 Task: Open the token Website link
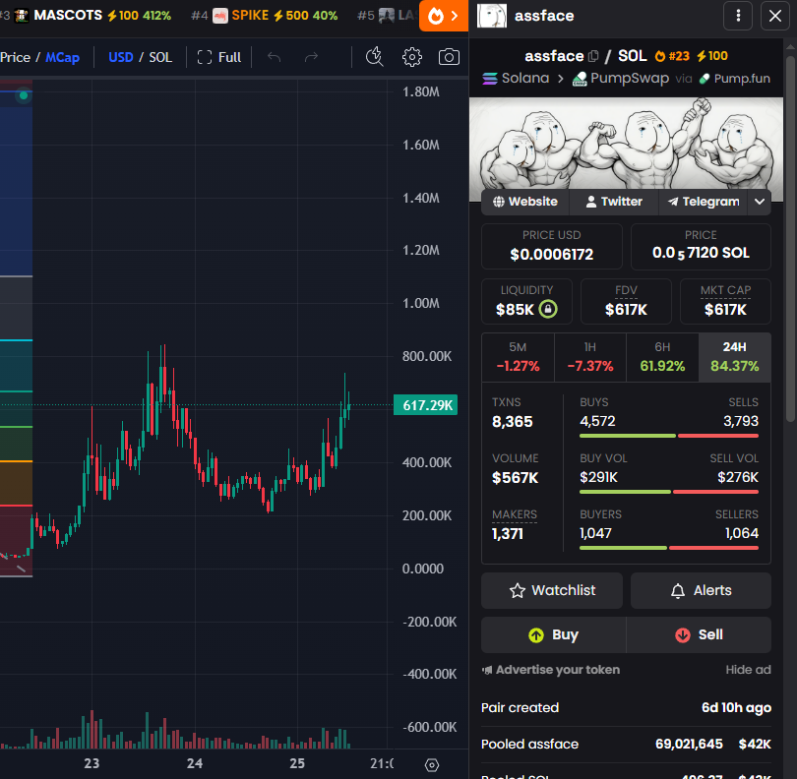coord(525,202)
